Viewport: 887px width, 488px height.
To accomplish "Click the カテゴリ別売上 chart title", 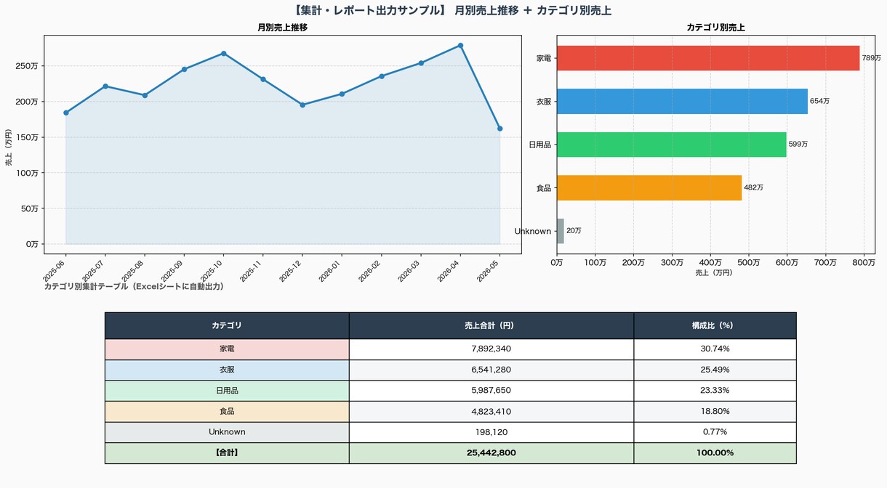I will 715,28.
